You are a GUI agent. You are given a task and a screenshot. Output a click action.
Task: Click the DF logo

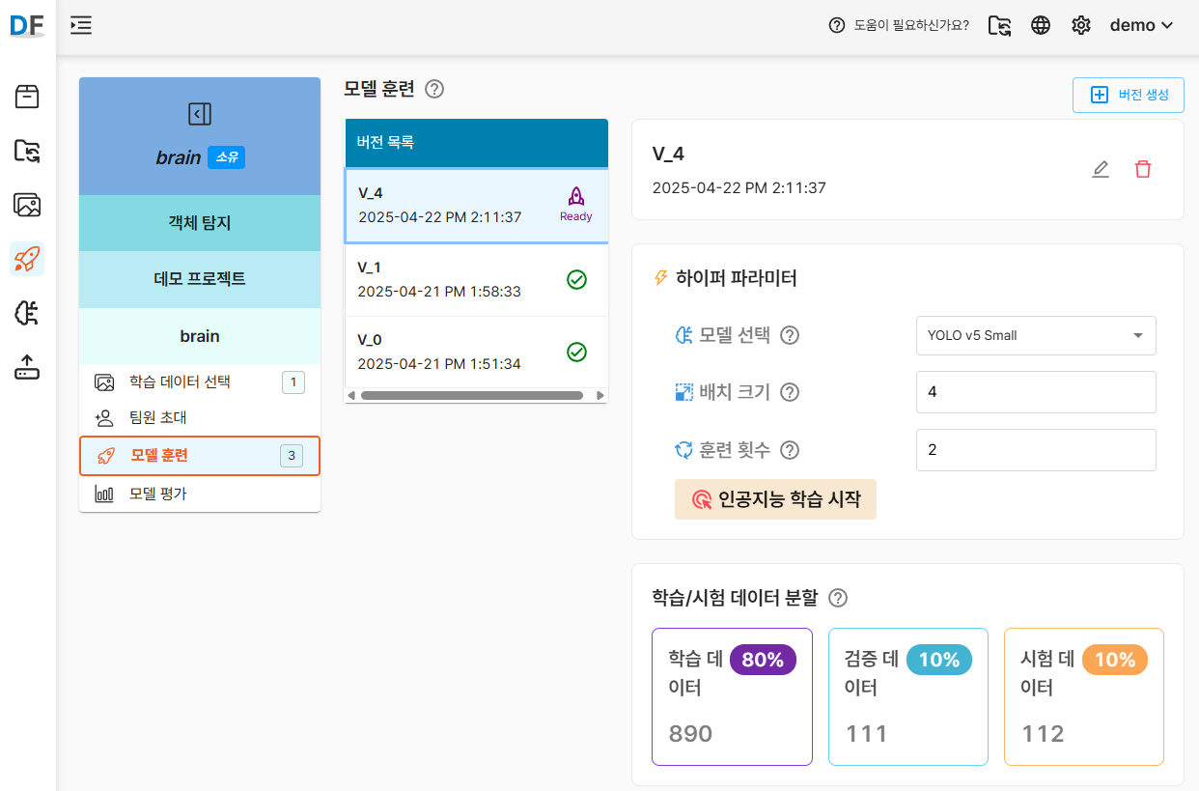(x=27, y=25)
